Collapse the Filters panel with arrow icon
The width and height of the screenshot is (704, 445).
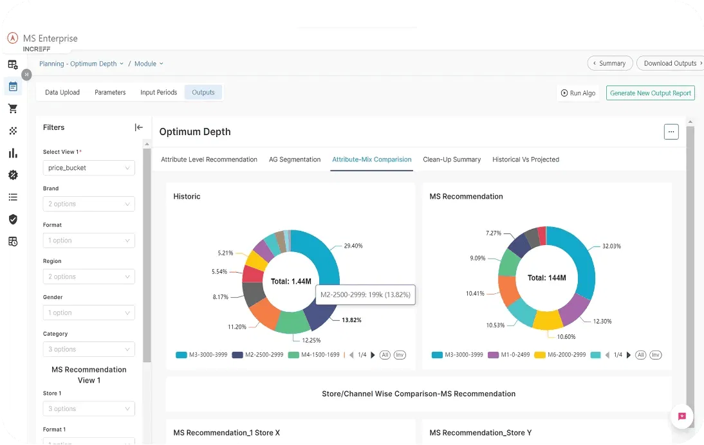tap(138, 127)
